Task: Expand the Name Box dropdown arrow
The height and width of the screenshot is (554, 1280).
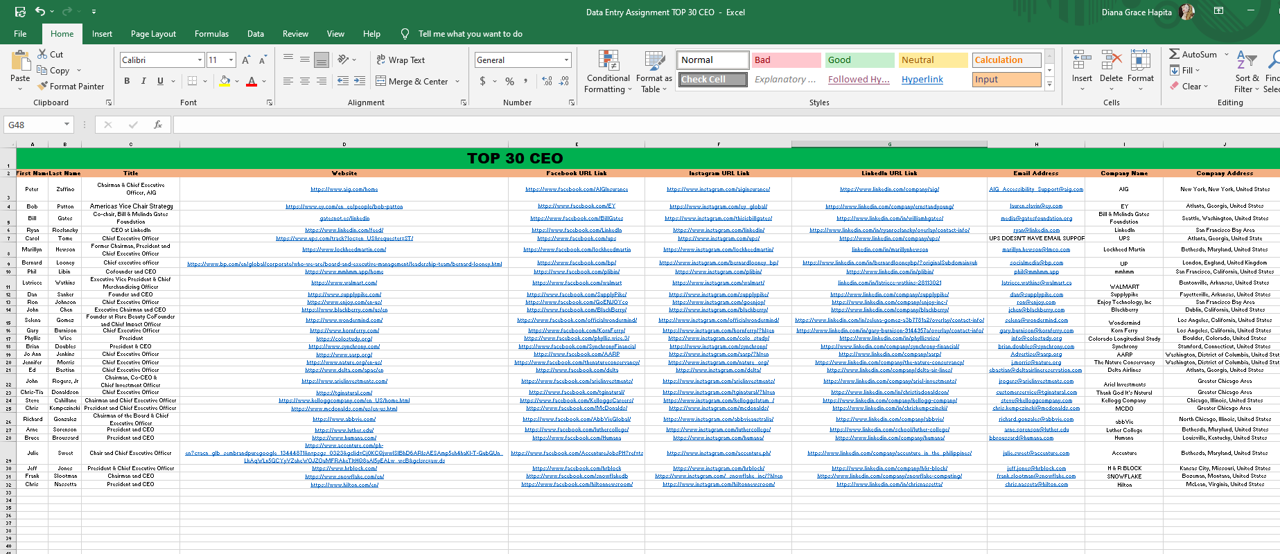Action: click(x=67, y=125)
